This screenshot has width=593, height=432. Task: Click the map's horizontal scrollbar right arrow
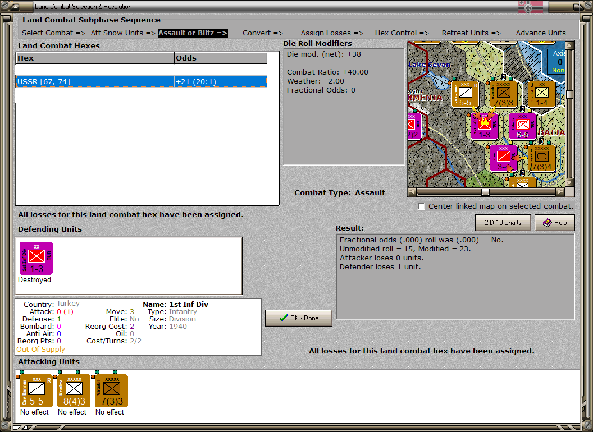[x=560, y=192]
